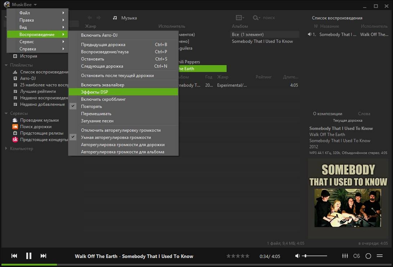Image resolution: width=393 pixels, height=267 pixels.
Task: Click icon of 25 наиболее часто playlist
Action: pos(15,85)
